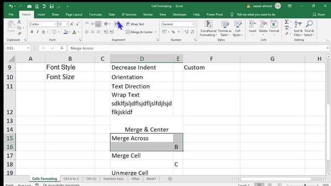
Task: Click the Insert Function fx icon
Action: click(x=62, y=48)
